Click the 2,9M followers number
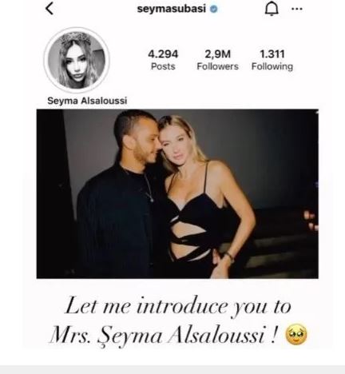 (x=217, y=54)
